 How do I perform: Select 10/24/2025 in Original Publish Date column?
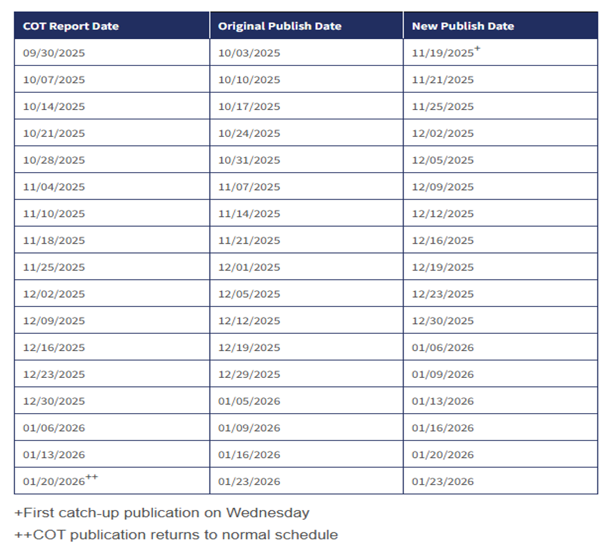(x=249, y=133)
